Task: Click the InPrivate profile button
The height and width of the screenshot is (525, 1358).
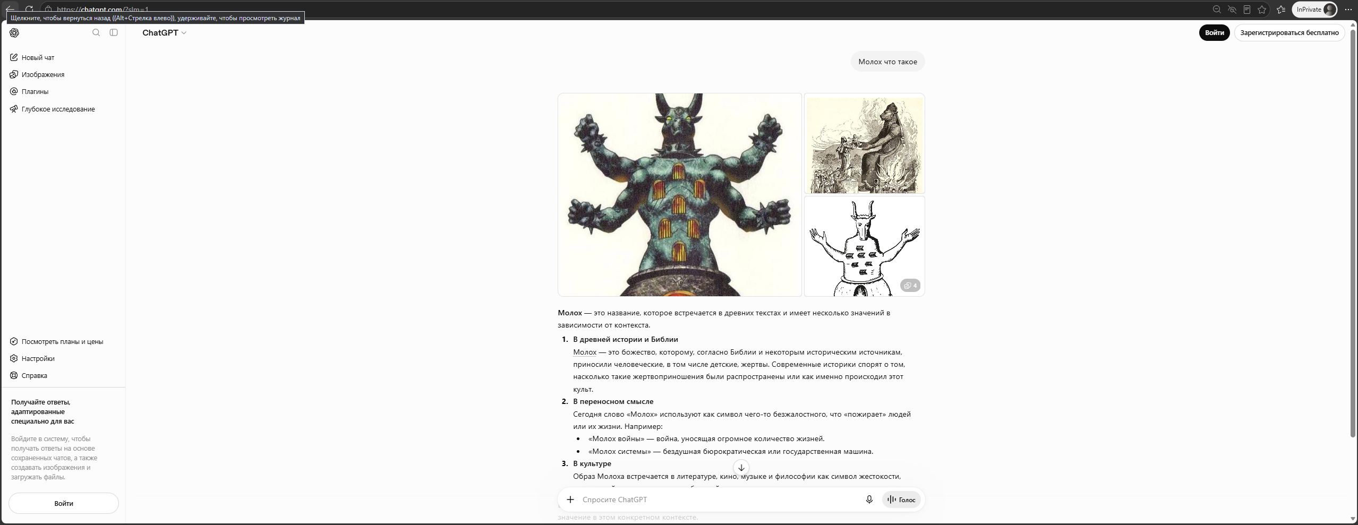Action: tap(1314, 9)
